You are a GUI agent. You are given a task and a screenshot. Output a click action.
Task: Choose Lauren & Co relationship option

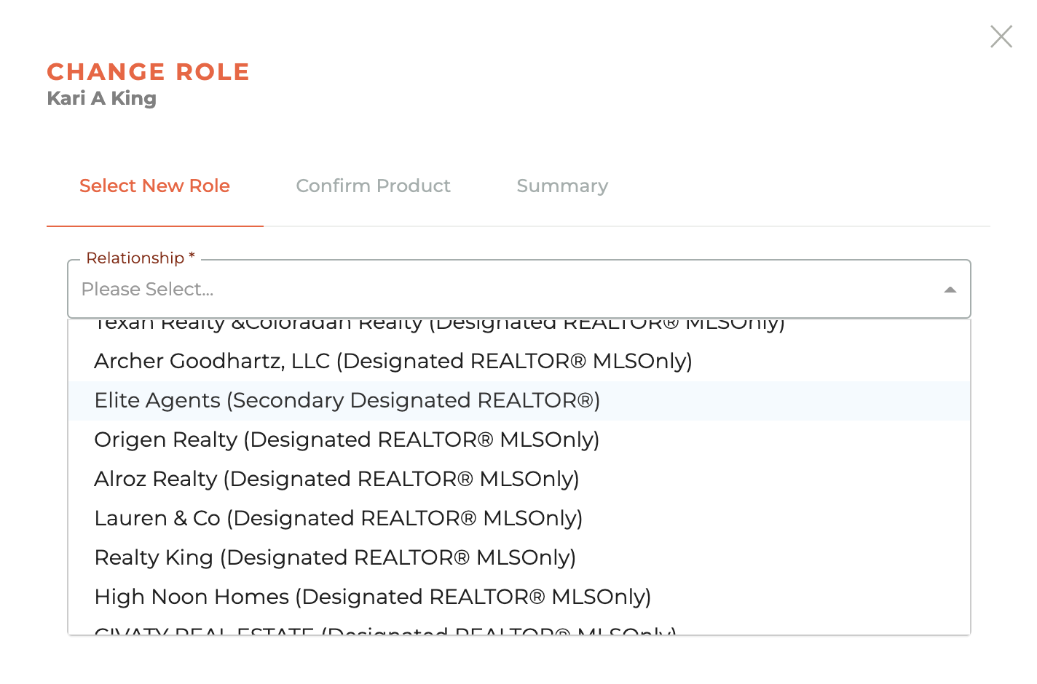coord(339,518)
